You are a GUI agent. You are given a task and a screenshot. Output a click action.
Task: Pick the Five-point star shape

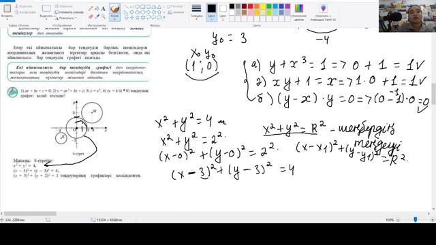(137, 17)
